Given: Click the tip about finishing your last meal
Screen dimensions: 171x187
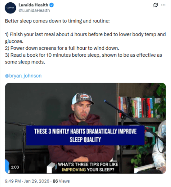Looking at the screenshot, I should [x=85, y=38].
